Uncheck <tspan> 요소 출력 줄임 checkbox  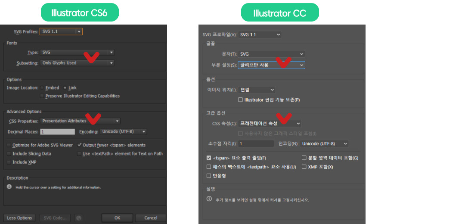209,158
